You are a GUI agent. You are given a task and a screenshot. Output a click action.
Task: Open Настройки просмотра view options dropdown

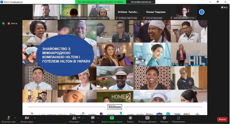(142, 2)
